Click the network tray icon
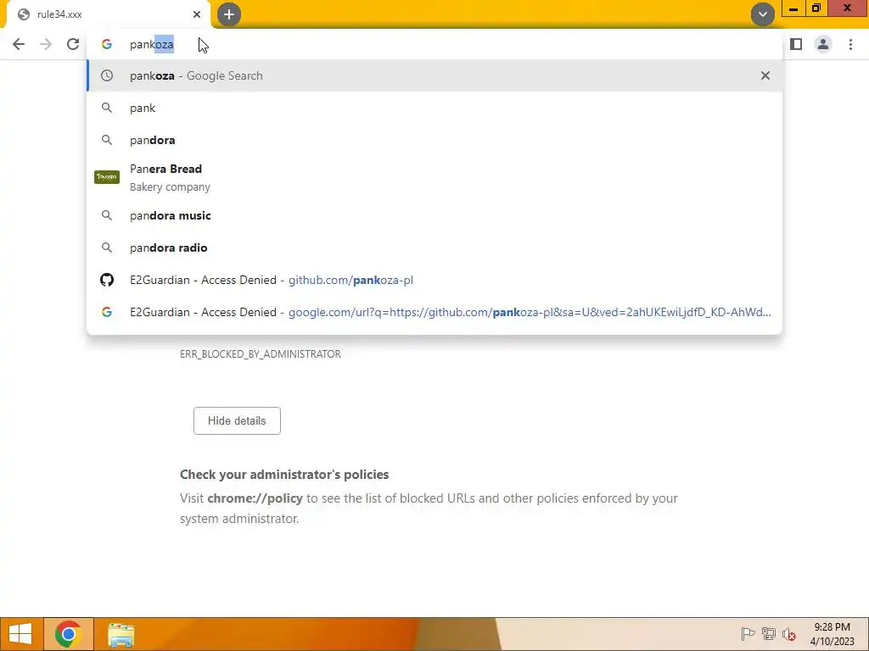 coord(769,634)
